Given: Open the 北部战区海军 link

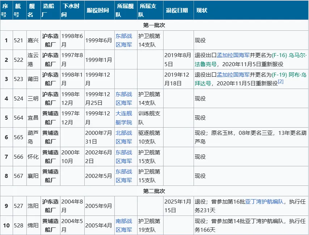Looking at the screenshot, I should pyautogui.click(x=124, y=137).
